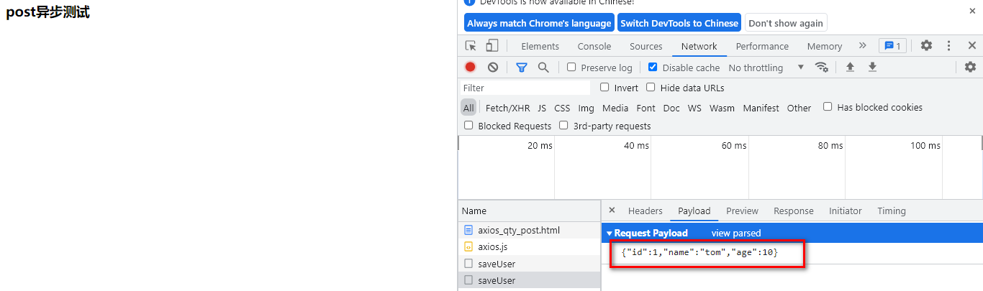
Task: Switch to the Memory tab
Action: pyautogui.click(x=825, y=46)
